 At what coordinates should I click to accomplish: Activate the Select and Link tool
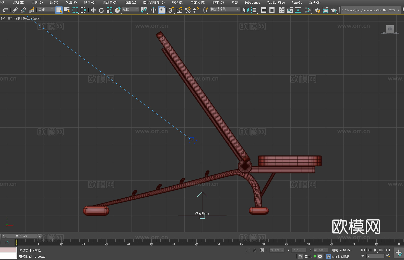click(15, 10)
